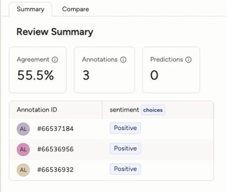Click the Positive label in first row
227x192 pixels.
125,128
